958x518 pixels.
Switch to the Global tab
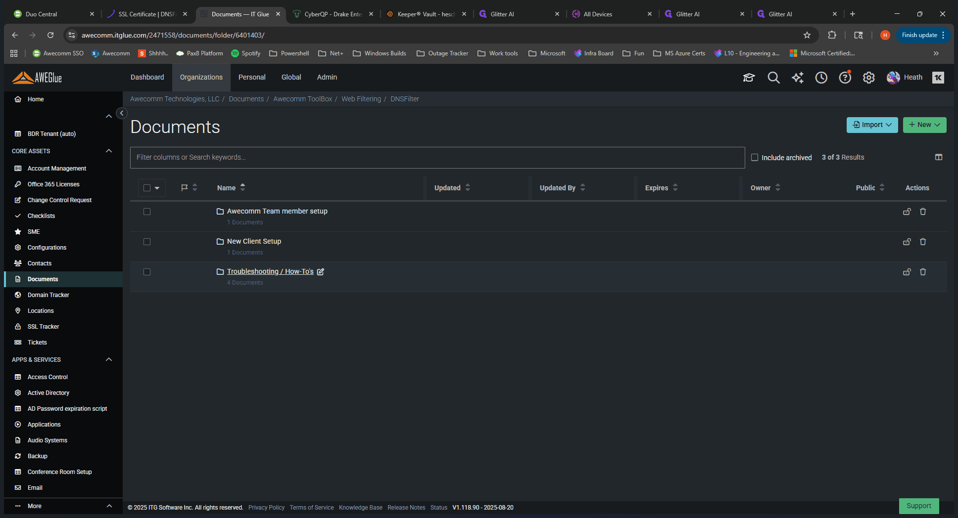[x=291, y=78]
